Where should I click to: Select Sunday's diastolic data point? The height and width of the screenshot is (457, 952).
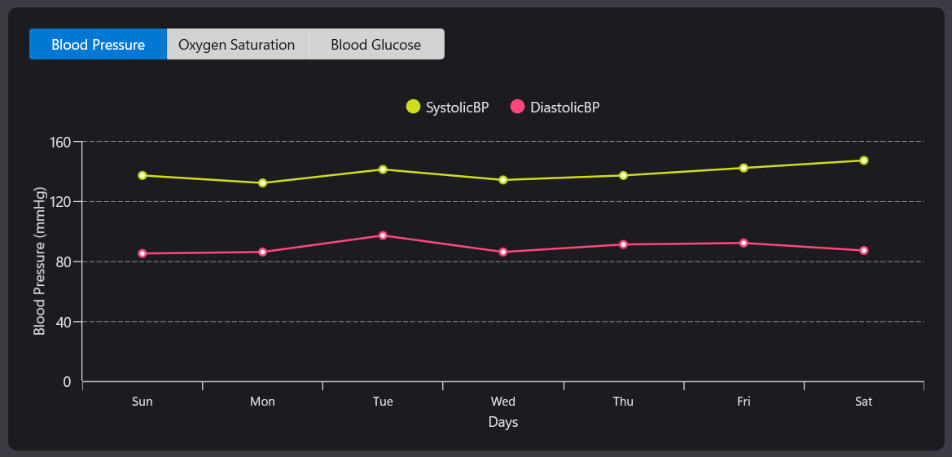[x=143, y=253]
